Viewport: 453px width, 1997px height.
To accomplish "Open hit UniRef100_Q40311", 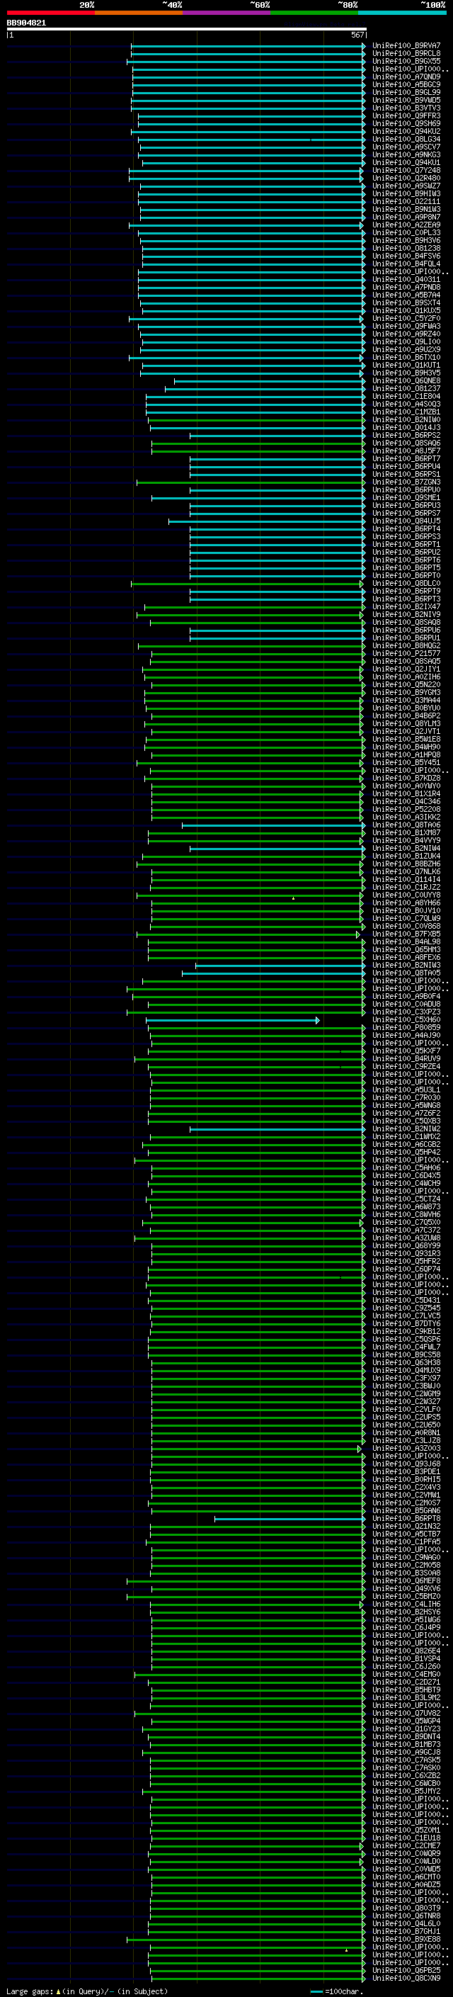I will tap(406, 280).
